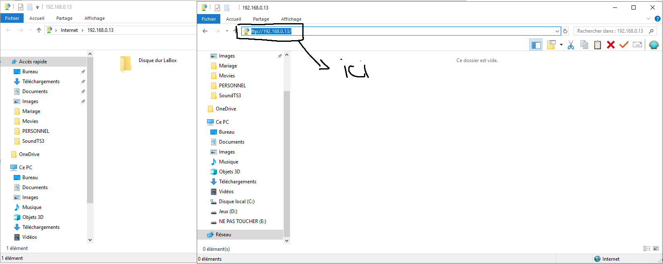663x264 pixels.
Task: Click the orange checkmark Properties icon
Action: click(624, 45)
